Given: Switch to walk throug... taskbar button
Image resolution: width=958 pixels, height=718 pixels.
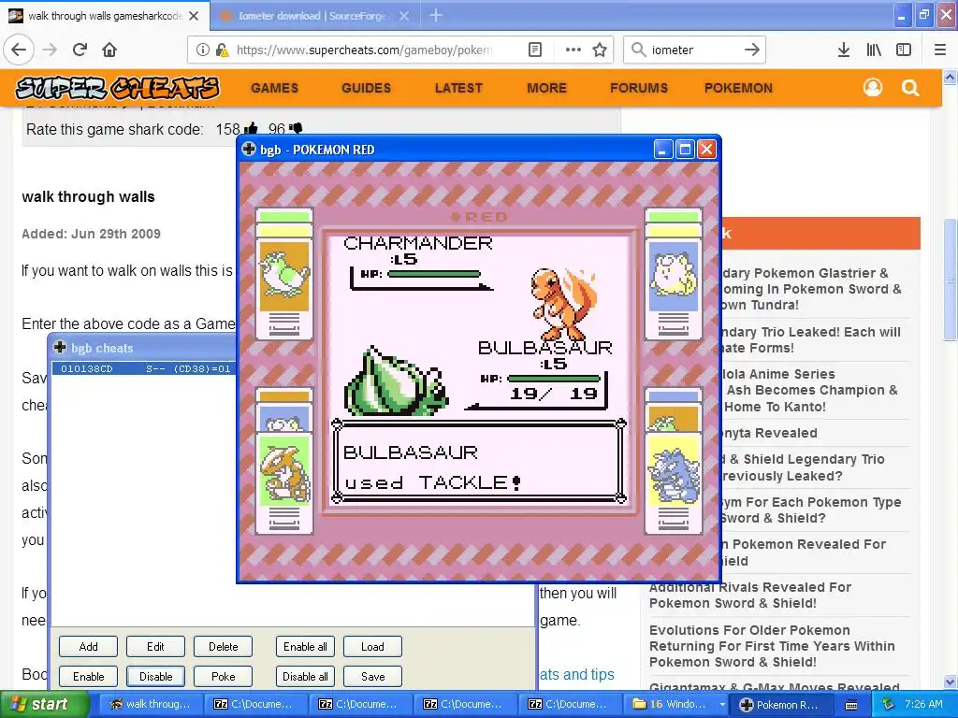Looking at the screenshot, I should [x=152, y=705].
